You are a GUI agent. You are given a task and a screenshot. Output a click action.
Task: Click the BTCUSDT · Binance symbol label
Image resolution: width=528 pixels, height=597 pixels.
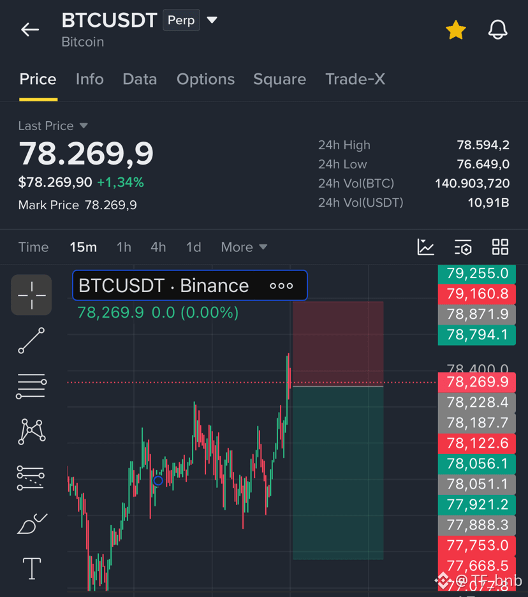click(x=164, y=286)
